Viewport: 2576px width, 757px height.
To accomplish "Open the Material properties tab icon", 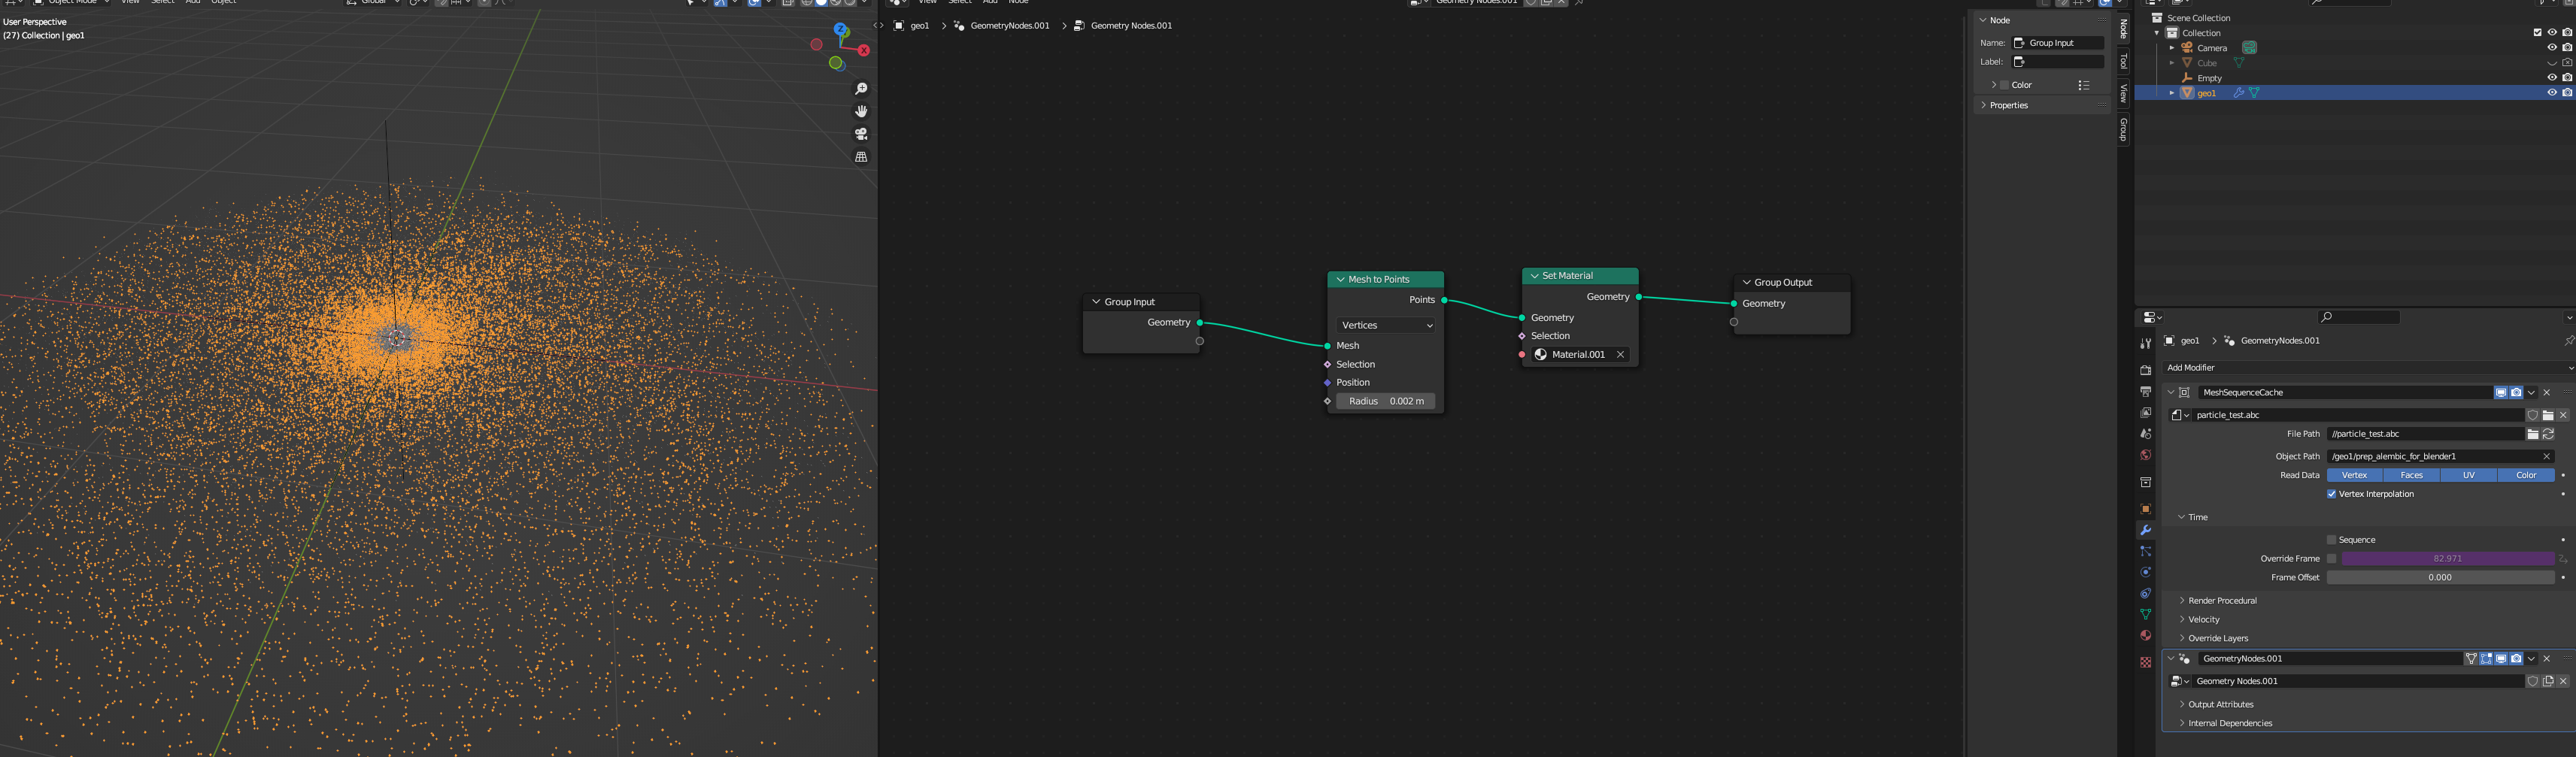I will click(x=2145, y=636).
